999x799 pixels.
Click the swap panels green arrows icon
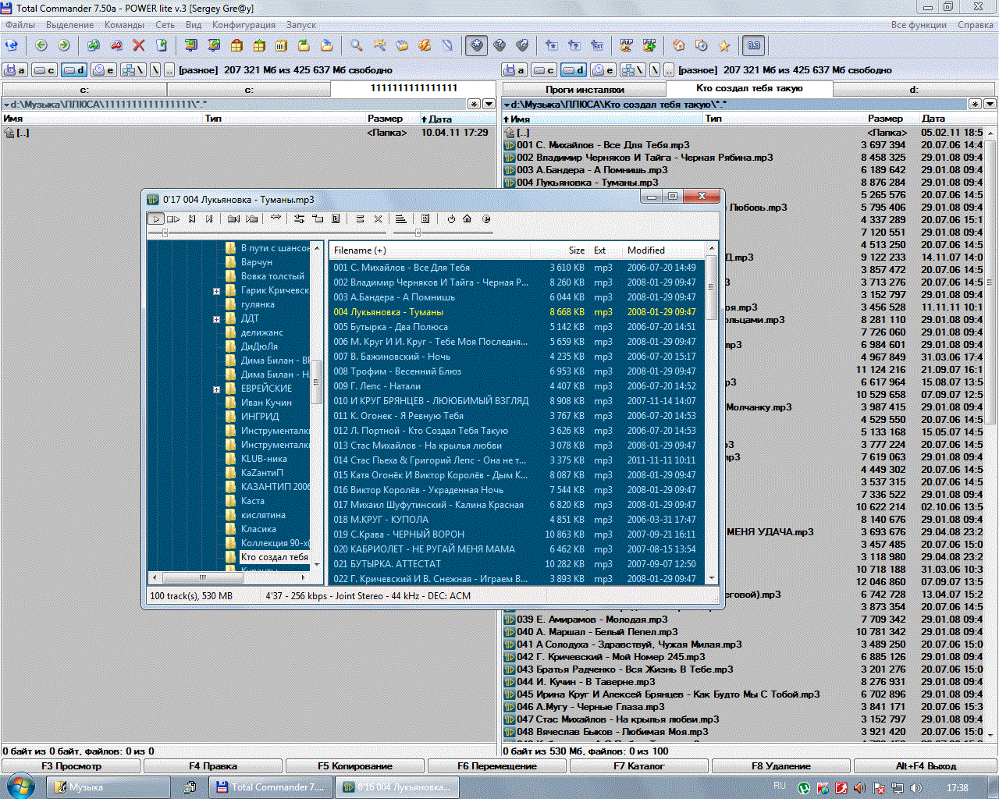(94, 45)
